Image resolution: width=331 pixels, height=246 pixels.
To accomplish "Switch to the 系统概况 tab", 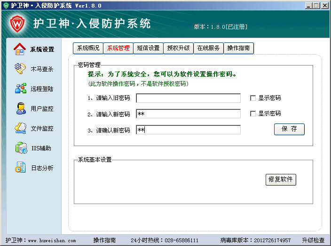I will pyautogui.click(x=88, y=48).
